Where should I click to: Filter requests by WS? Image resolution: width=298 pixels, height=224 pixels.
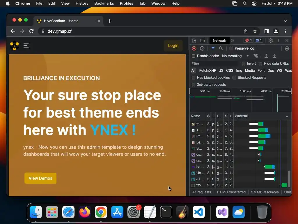(279, 71)
